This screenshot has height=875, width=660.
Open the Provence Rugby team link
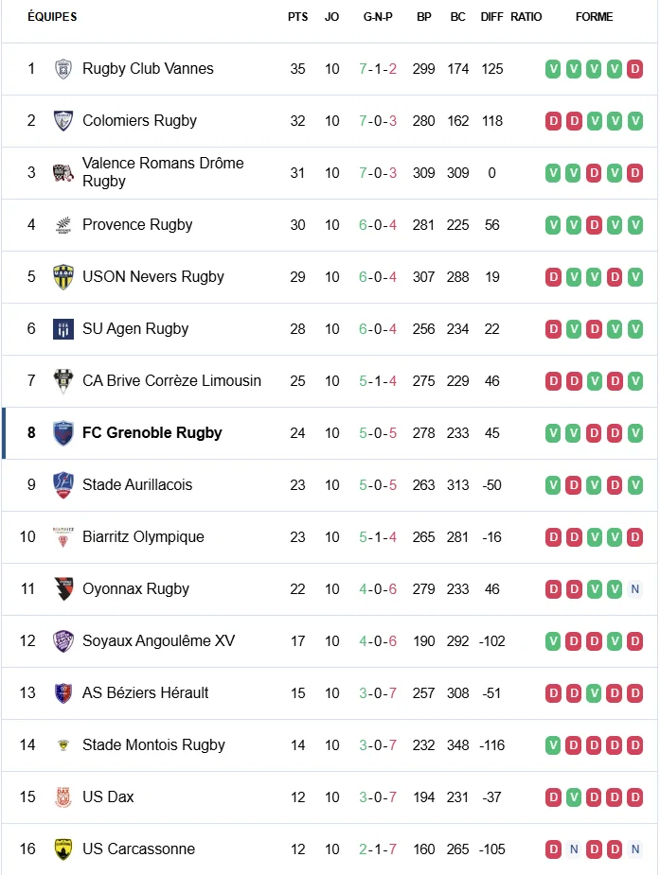coord(137,225)
